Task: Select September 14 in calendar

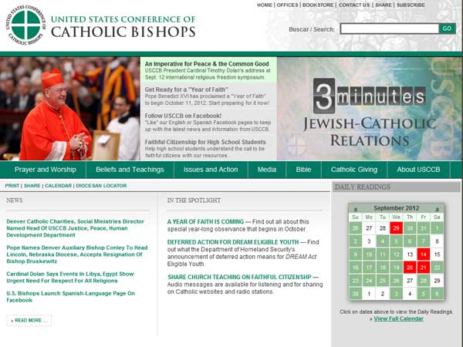Action: click(424, 254)
